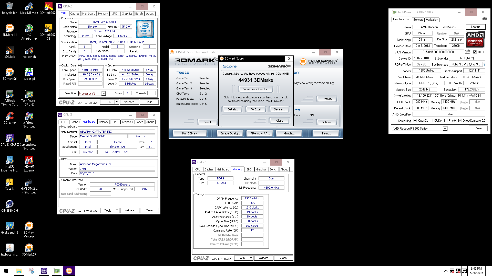This screenshot has height=276, width=492.
Task: Launch MaxxMEM2 desktop shortcut
Action: tap(29, 8)
